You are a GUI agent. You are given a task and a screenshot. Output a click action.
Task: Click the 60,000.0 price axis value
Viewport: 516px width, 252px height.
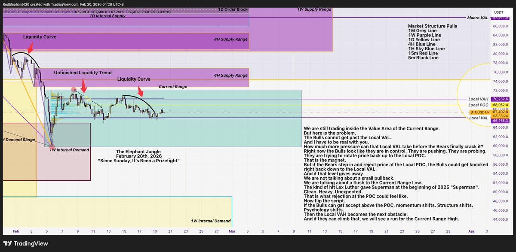pos(501,146)
